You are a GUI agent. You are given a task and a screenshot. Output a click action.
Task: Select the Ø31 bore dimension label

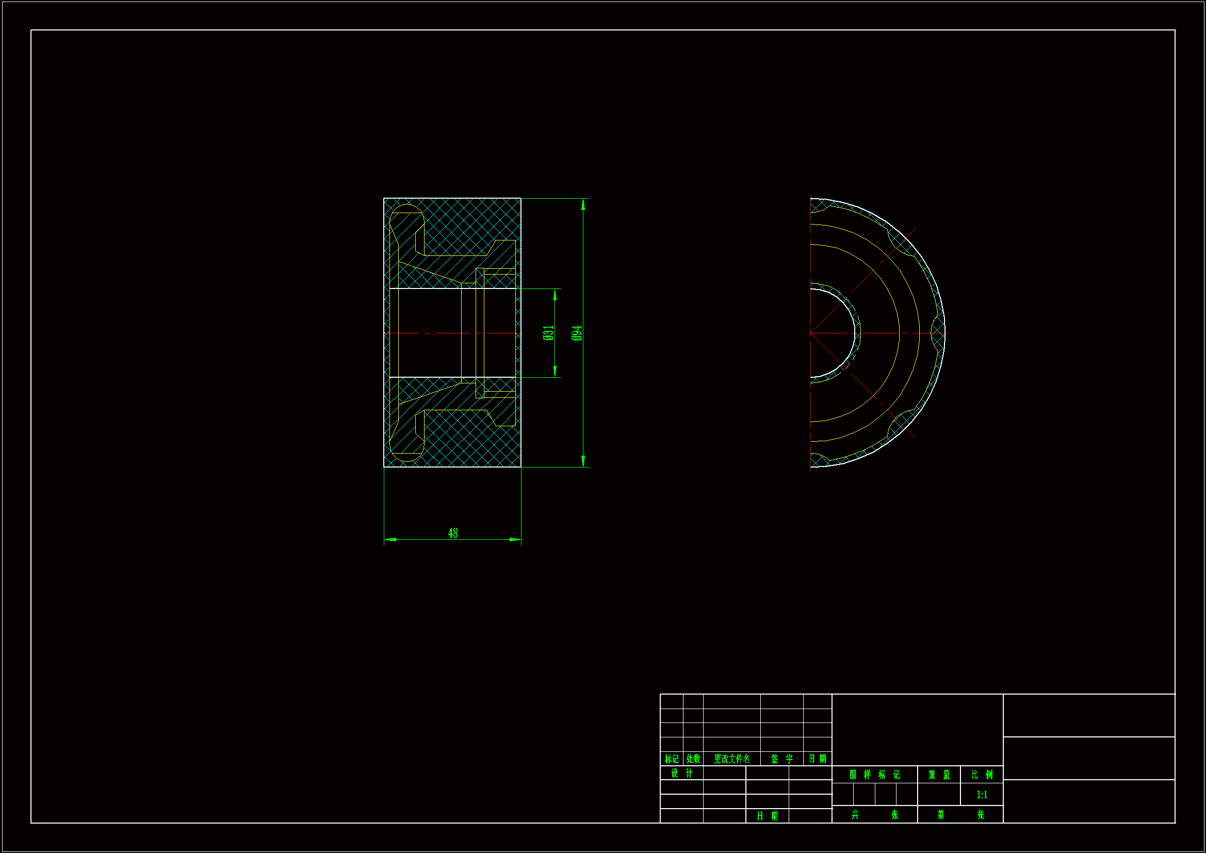(548, 333)
